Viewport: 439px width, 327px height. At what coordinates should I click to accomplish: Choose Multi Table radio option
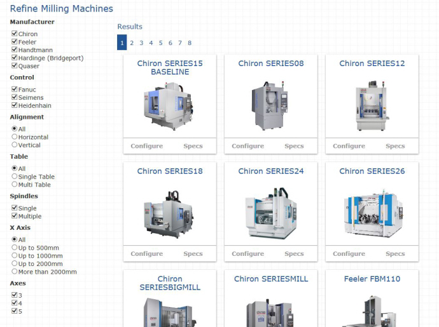(14, 184)
